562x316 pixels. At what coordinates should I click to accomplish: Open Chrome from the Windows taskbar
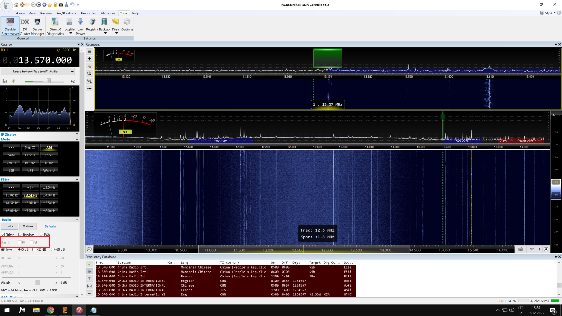(50, 310)
